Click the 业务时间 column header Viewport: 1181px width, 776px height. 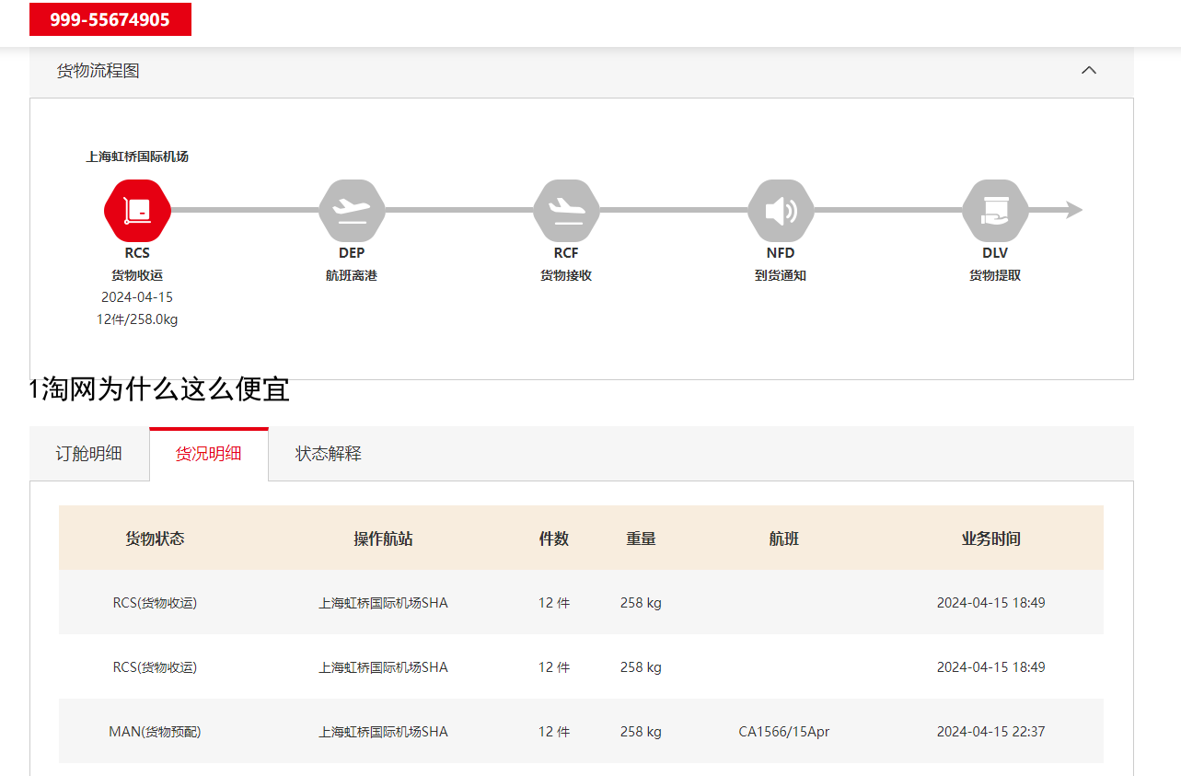click(990, 539)
